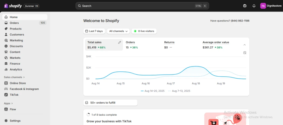Open the notifications bell
Viewport: 283px width, 125px height.
tap(254, 6)
